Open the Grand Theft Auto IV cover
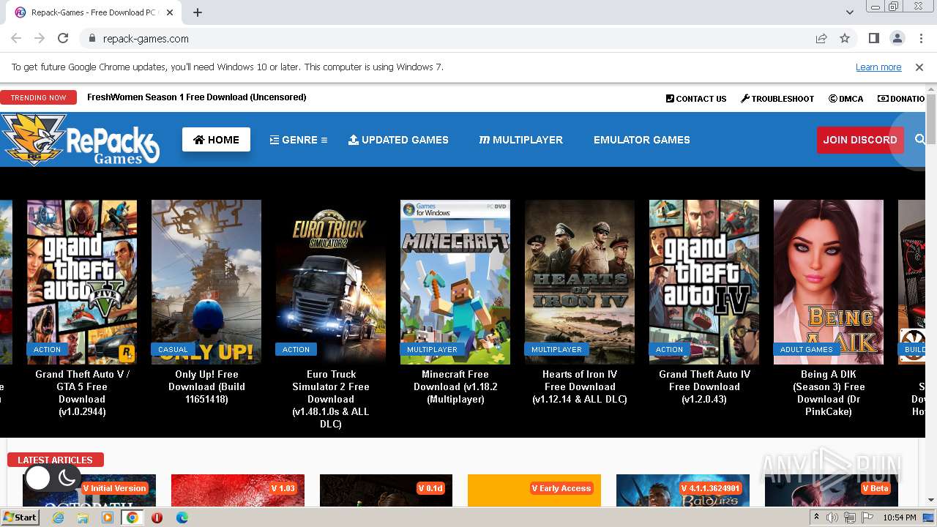This screenshot has width=937, height=527. [704, 282]
